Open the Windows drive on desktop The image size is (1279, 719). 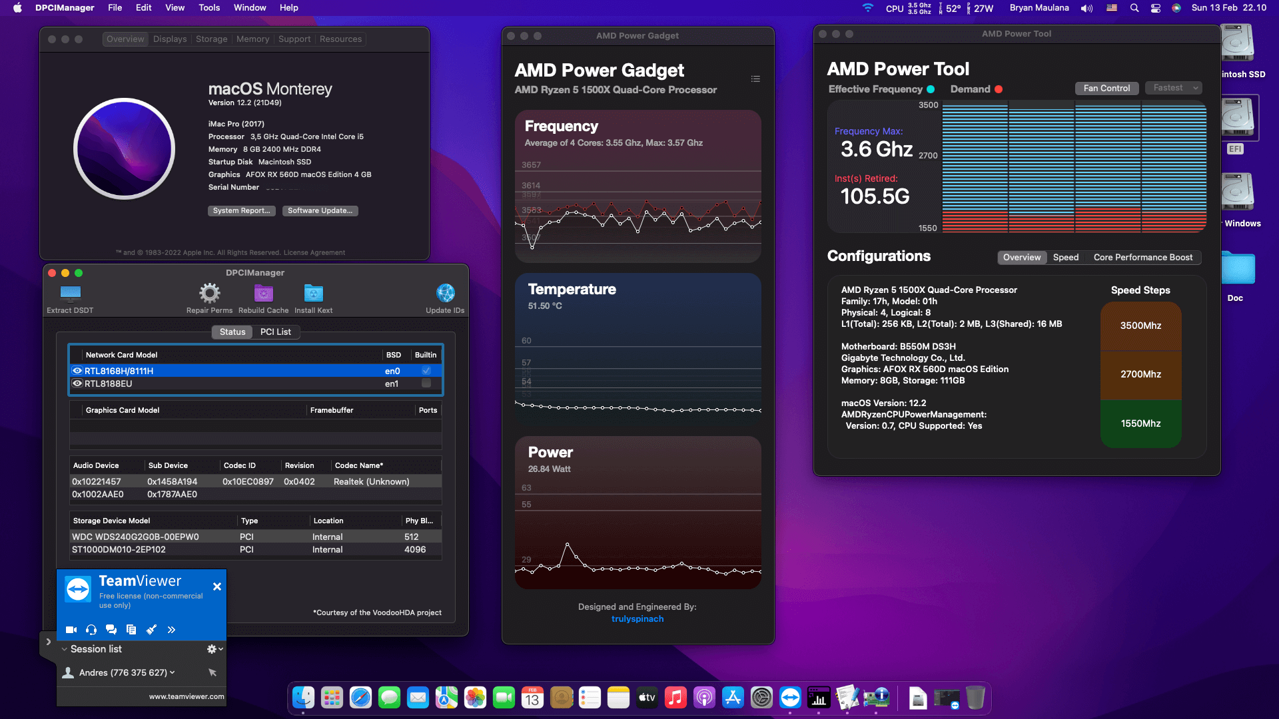1238,193
